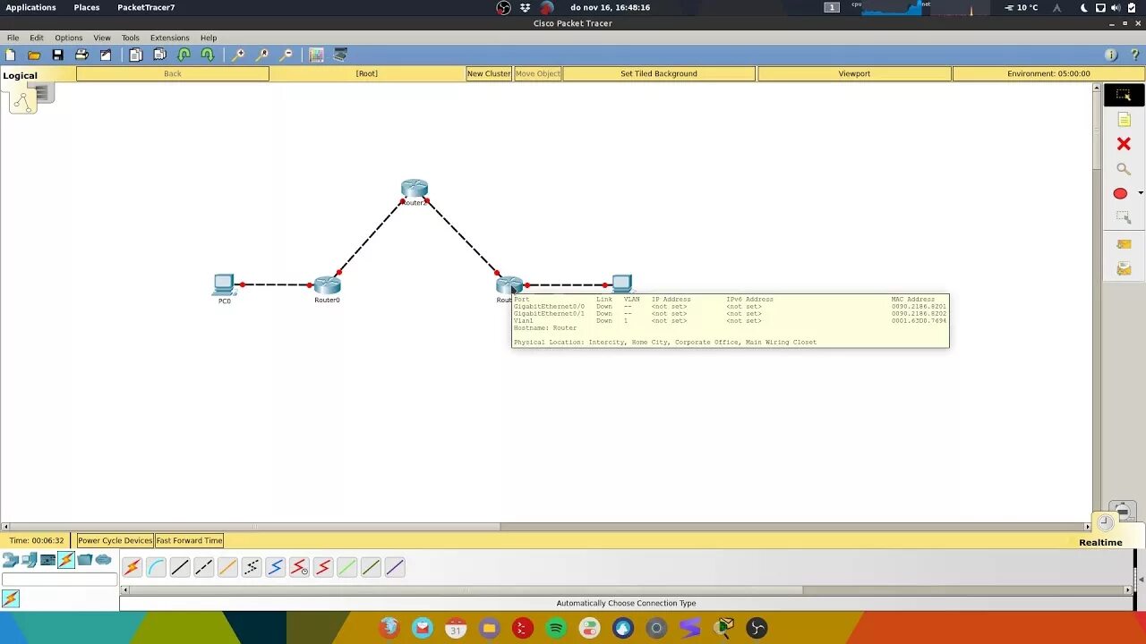Pick the plain red serial DTE cable
Image resolution: width=1146 pixels, height=644 pixels.
[x=323, y=567]
